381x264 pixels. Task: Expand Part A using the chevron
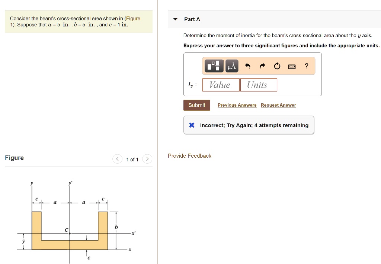[175, 19]
